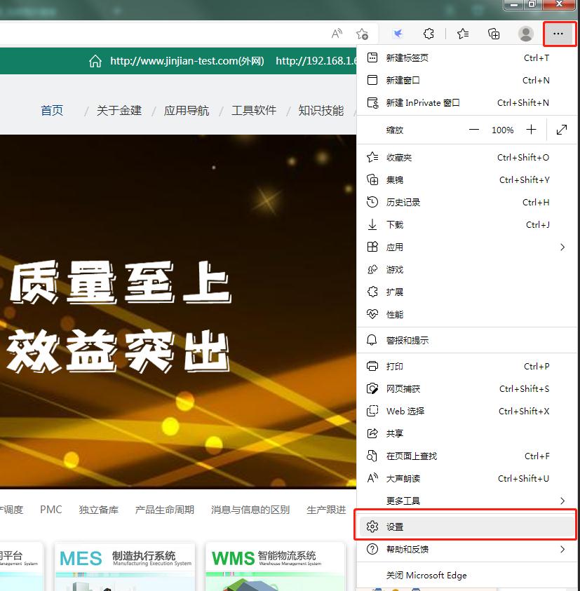
Task: Click the home icon on green bar
Action: click(x=95, y=61)
